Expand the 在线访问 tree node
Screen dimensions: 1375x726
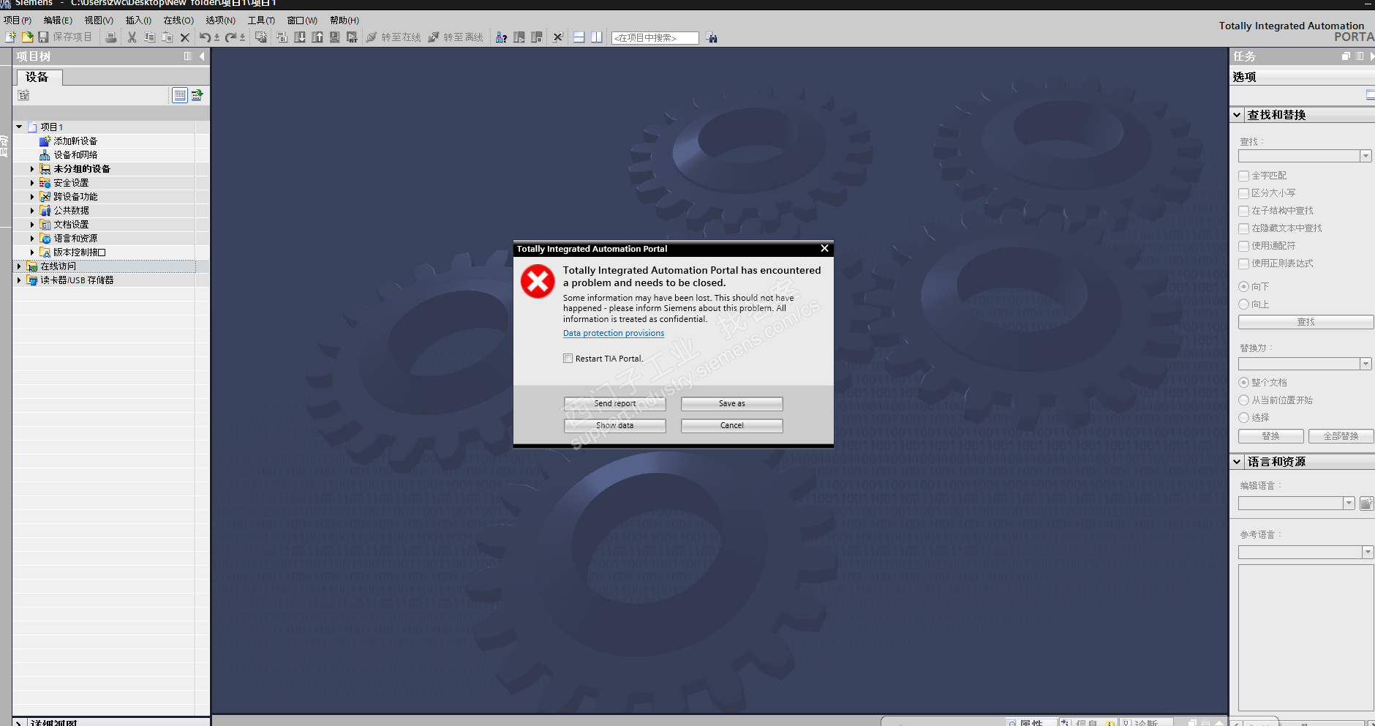pos(19,266)
